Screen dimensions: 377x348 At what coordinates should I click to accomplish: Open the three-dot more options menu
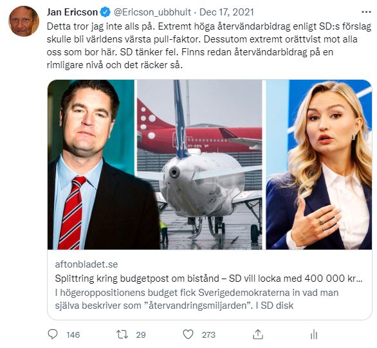pyautogui.click(x=366, y=12)
